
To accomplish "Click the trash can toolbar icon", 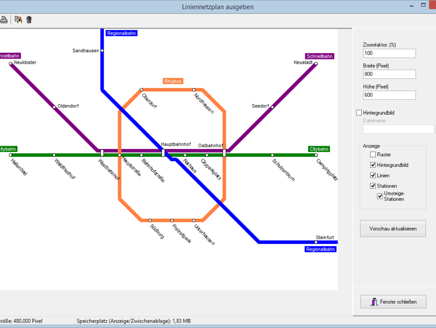I will tap(29, 20).
